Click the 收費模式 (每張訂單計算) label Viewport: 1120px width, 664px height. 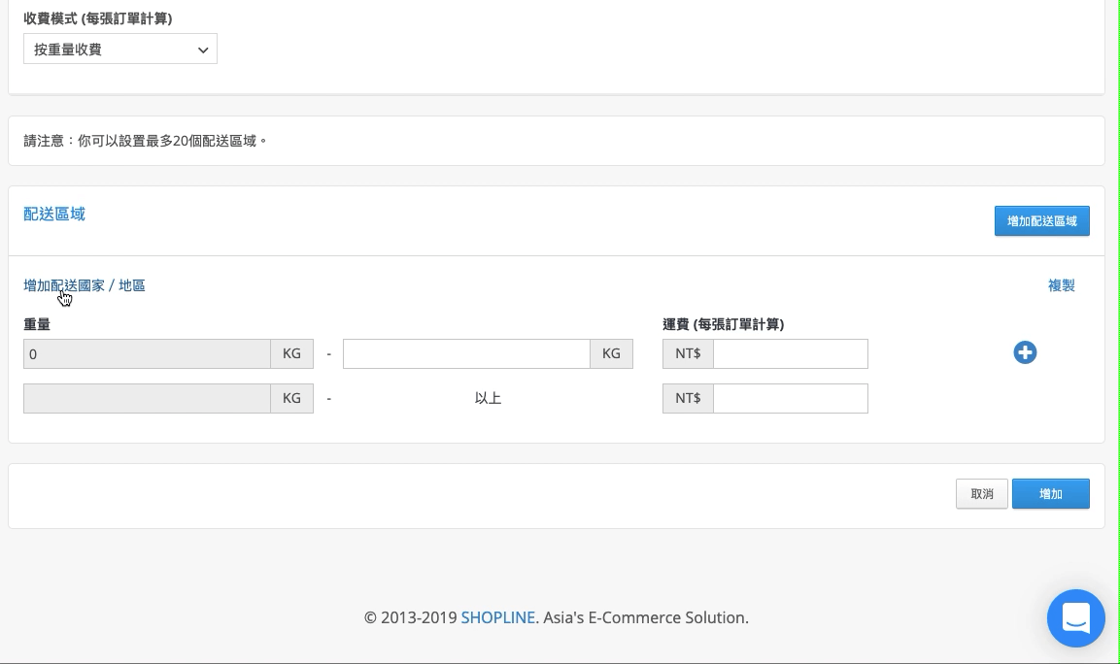98,18
